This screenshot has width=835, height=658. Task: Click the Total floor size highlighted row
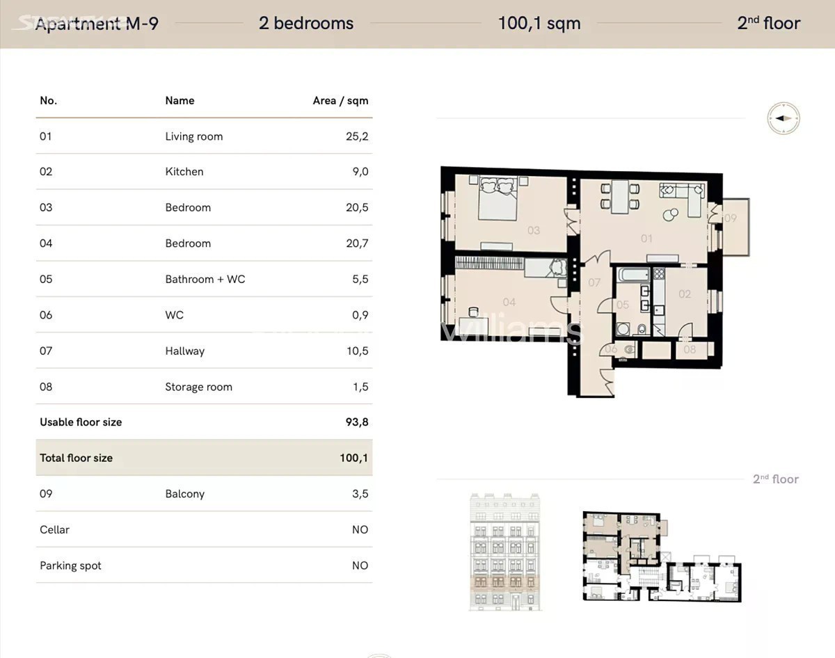click(204, 458)
